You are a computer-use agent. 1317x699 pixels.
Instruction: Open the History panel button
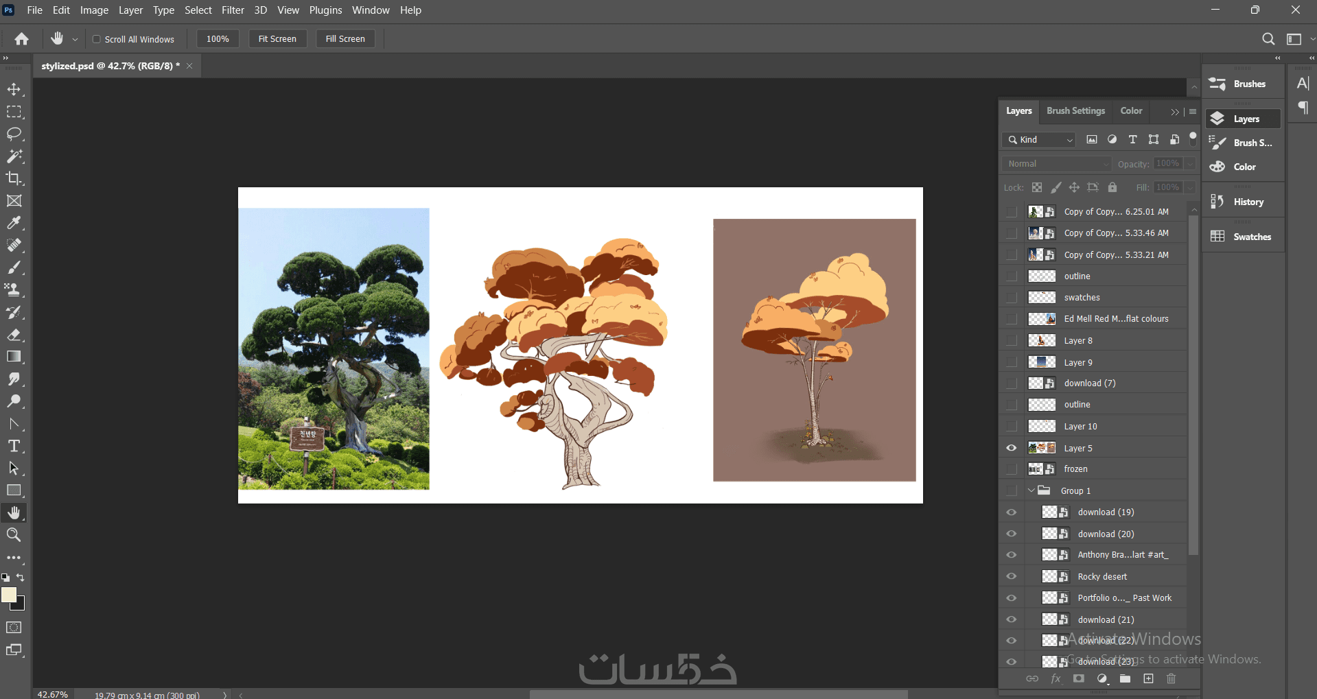(1243, 202)
